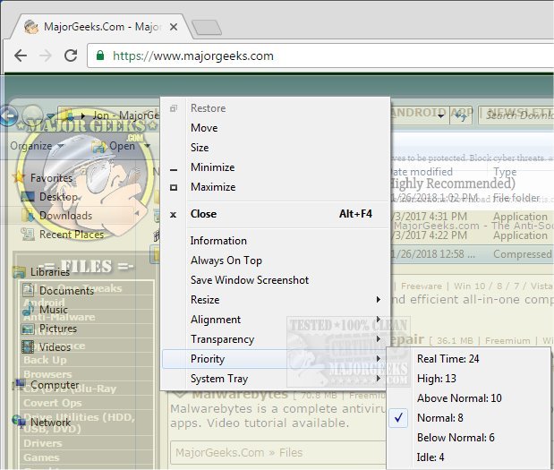
Task: Expand the Resize submenu
Action: click(x=276, y=300)
